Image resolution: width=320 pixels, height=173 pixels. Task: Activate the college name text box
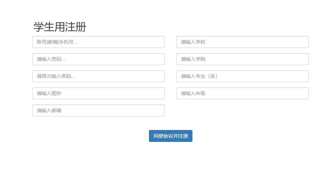242,59
